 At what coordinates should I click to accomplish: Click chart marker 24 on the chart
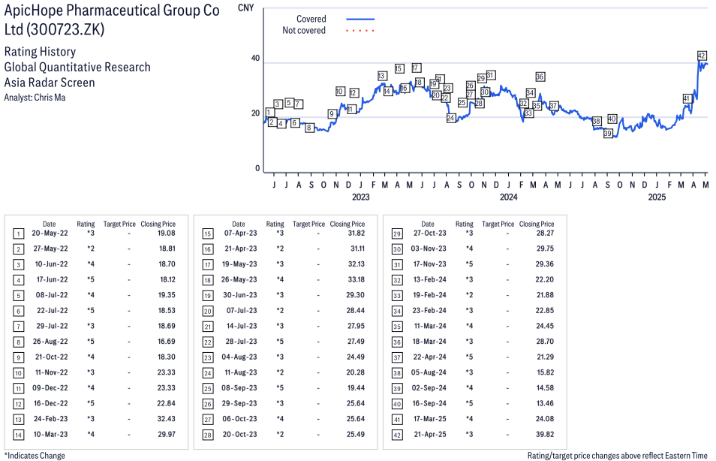click(451, 118)
